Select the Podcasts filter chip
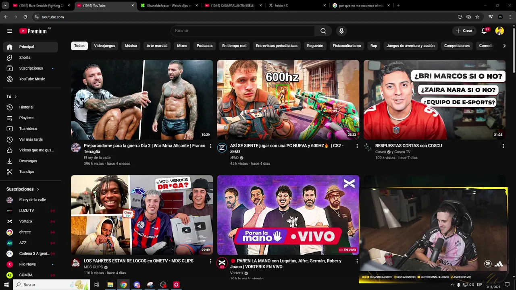Image resolution: width=516 pixels, height=290 pixels. click(204, 46)
